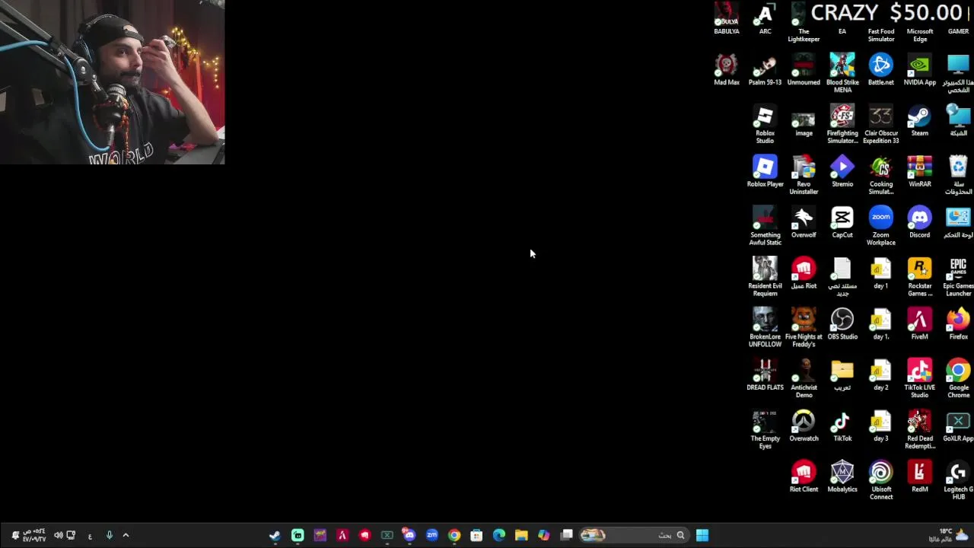
Task: Focus the taskbar search box
Action: coord(633,535)
